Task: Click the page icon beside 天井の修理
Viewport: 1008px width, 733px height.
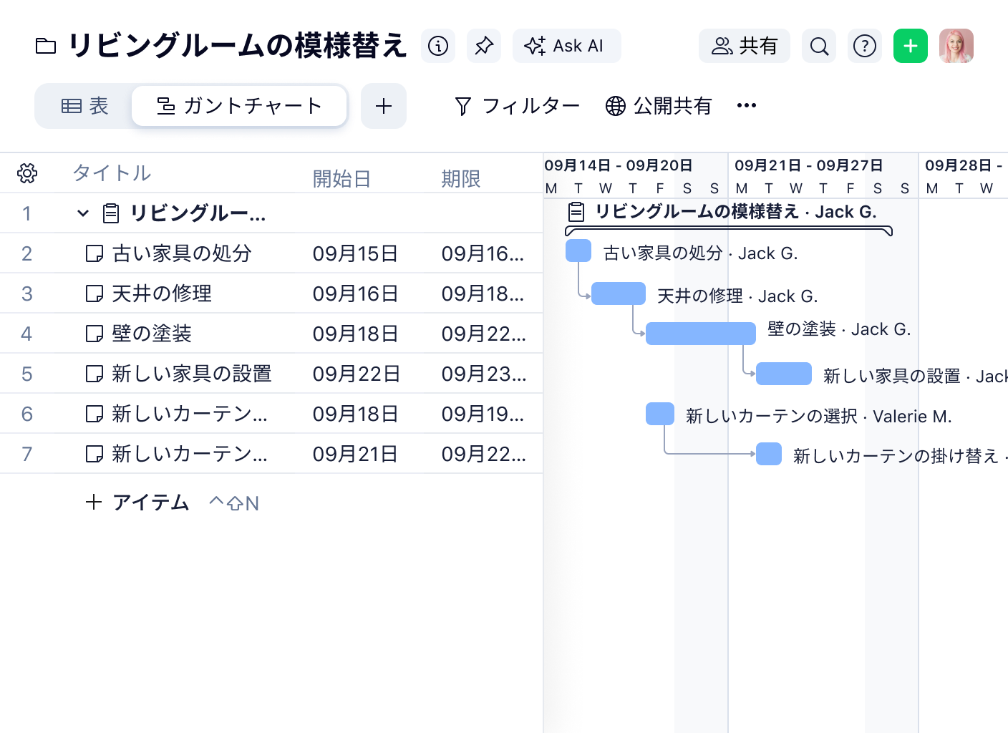Action: [94, 293]
